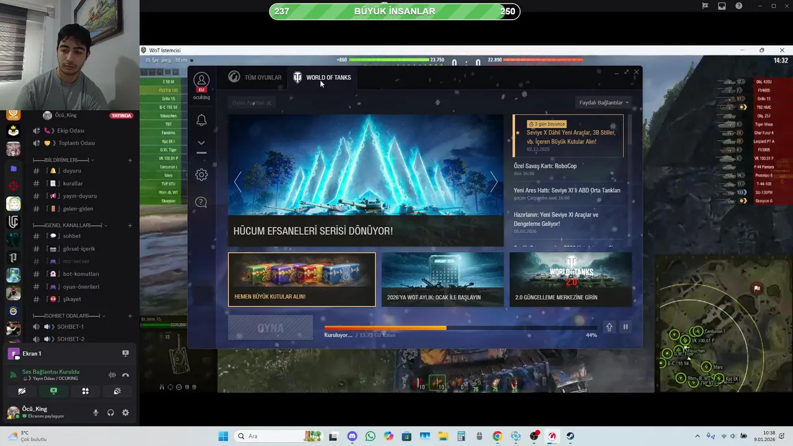793x446 pixels.
Task: Select the WORLD OF TANKS tab
Action: click(322, 77)
